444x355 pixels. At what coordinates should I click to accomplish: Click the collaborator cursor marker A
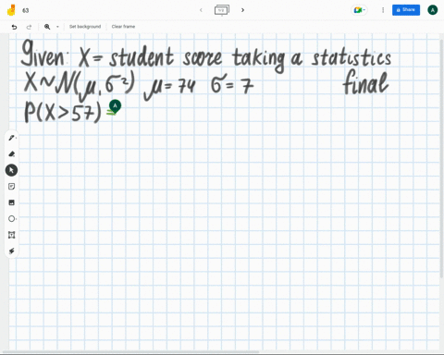tap(115, 106)
